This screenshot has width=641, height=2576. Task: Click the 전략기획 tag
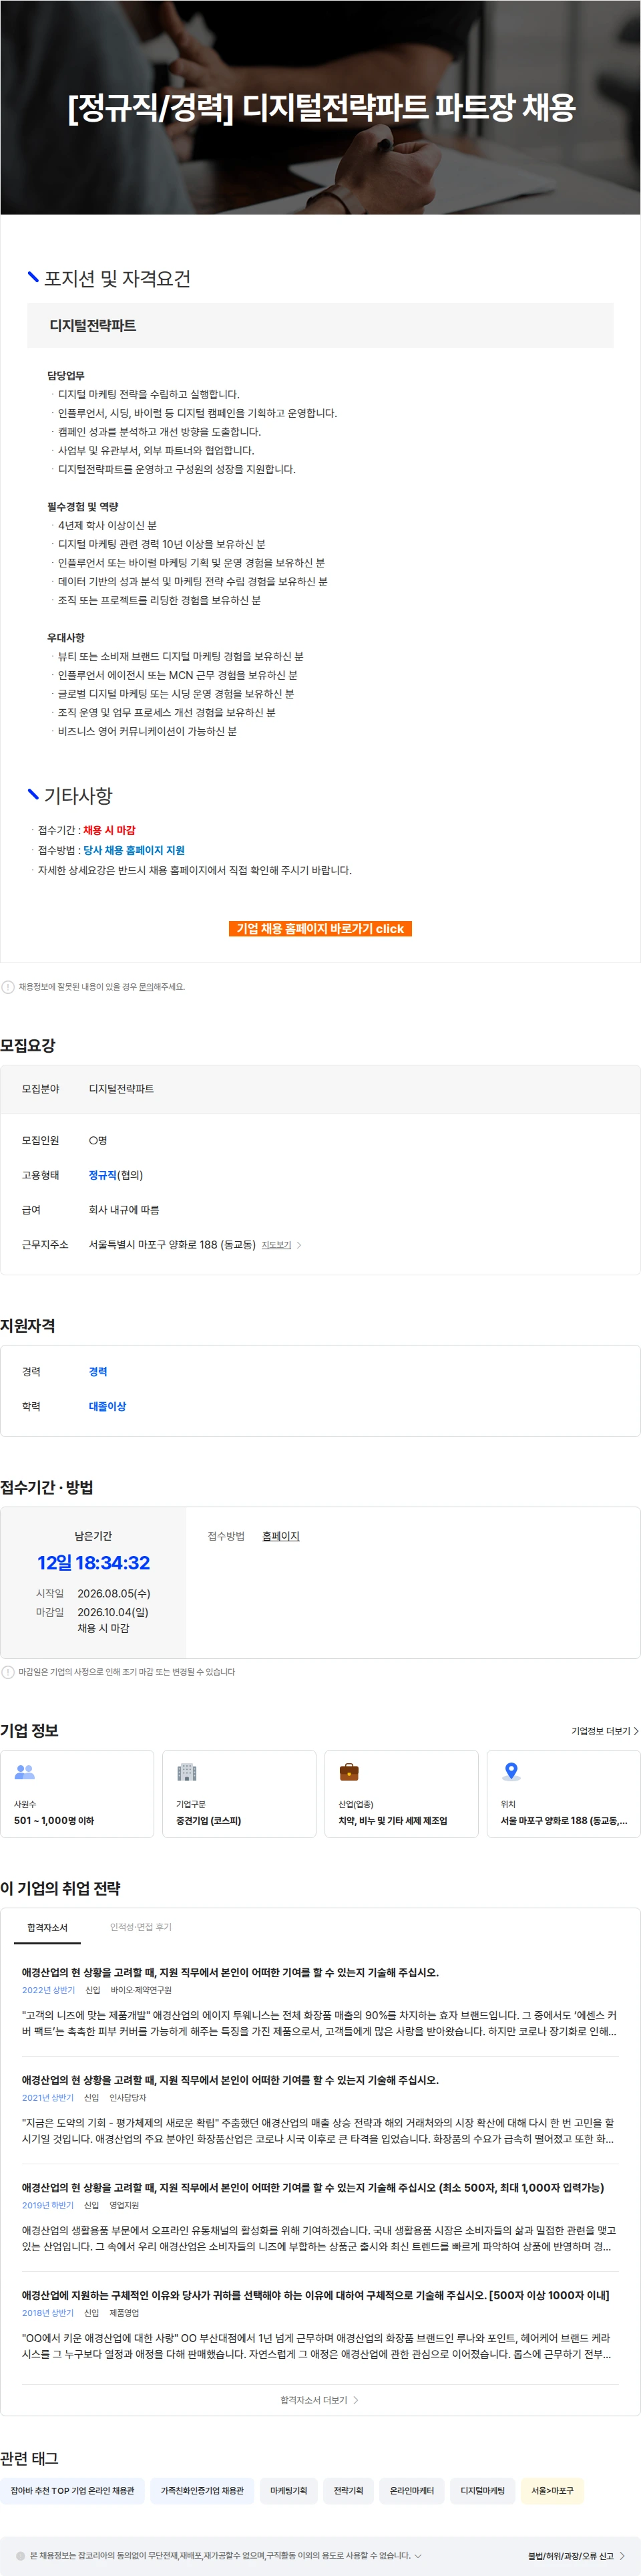point(349,2490)
